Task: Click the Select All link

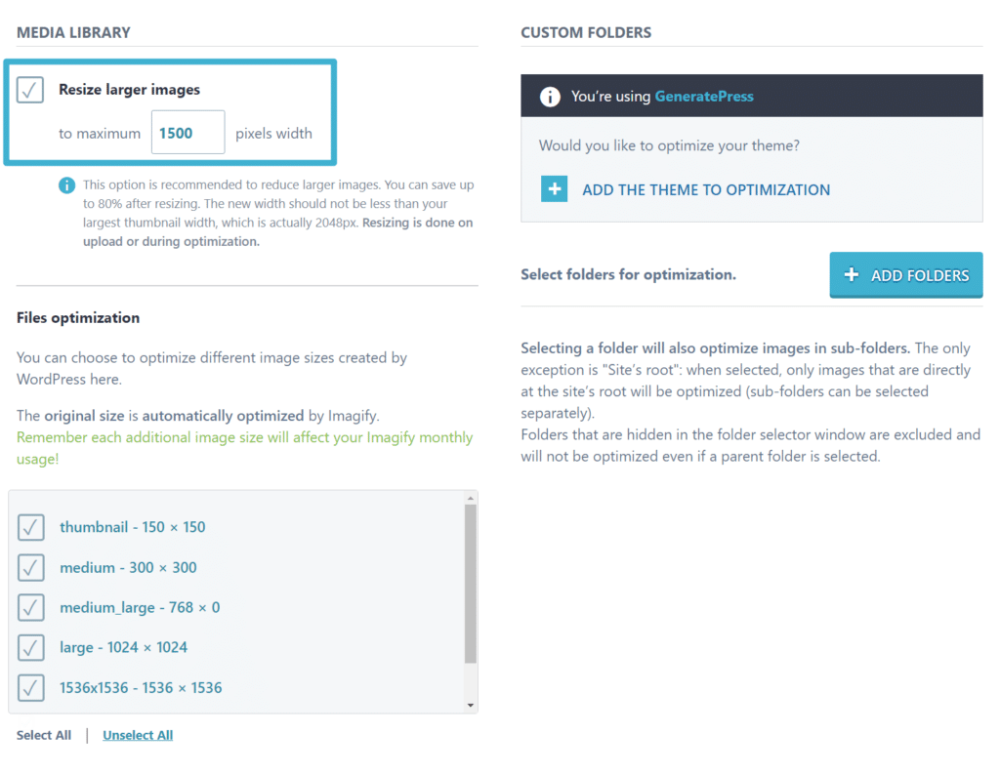Action: 44,735
